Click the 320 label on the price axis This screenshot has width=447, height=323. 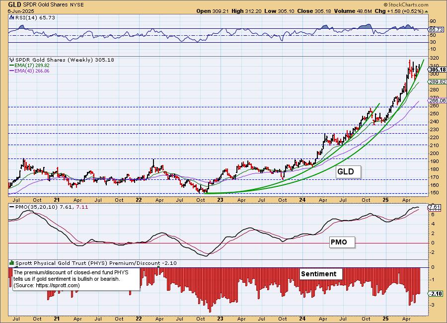click(434, 58)
